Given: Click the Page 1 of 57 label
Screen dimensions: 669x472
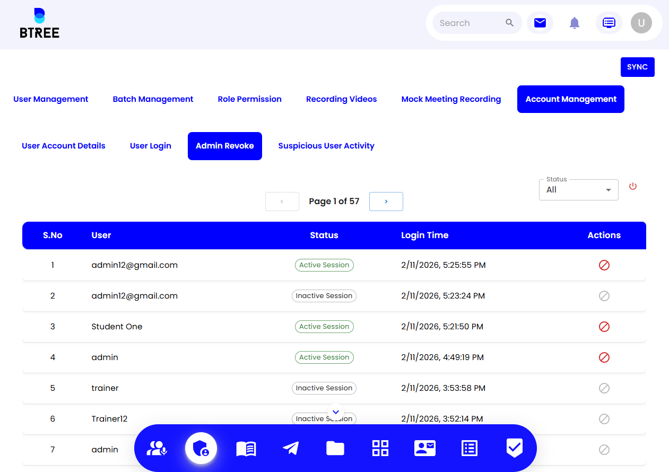Looking at the screenshot, I should (334, 202).
